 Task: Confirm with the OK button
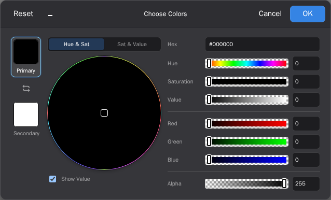pos(308,13)
